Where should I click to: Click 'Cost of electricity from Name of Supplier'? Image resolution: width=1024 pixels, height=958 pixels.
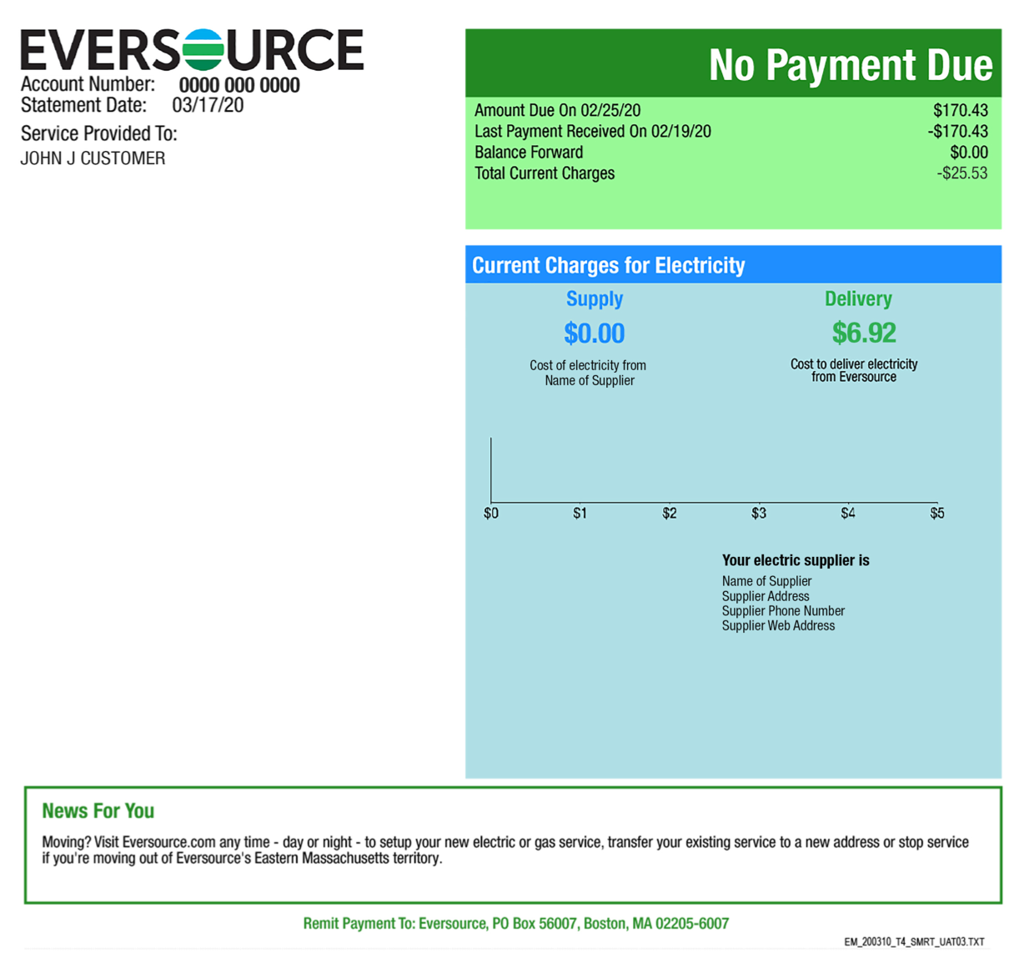589,373
